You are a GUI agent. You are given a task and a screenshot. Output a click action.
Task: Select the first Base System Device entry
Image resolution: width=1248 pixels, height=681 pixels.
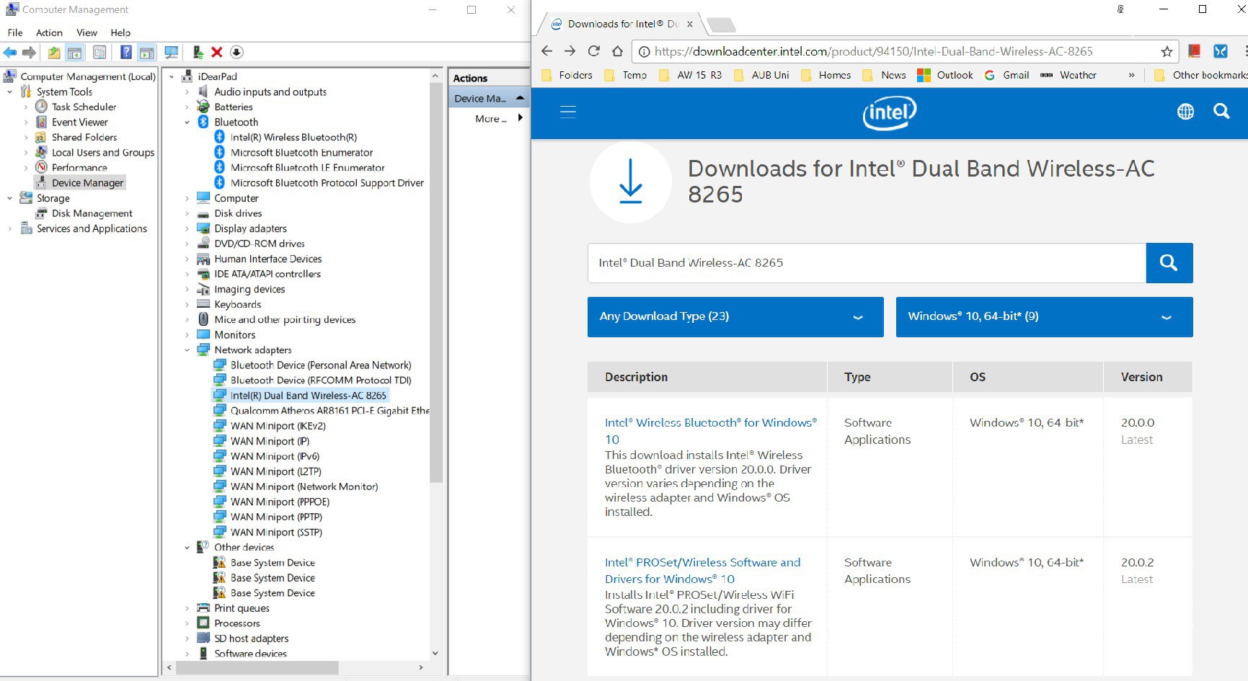tap(273, 562)
